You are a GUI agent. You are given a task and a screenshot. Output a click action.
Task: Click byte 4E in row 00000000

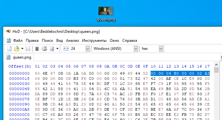click(x=45, y=73)
